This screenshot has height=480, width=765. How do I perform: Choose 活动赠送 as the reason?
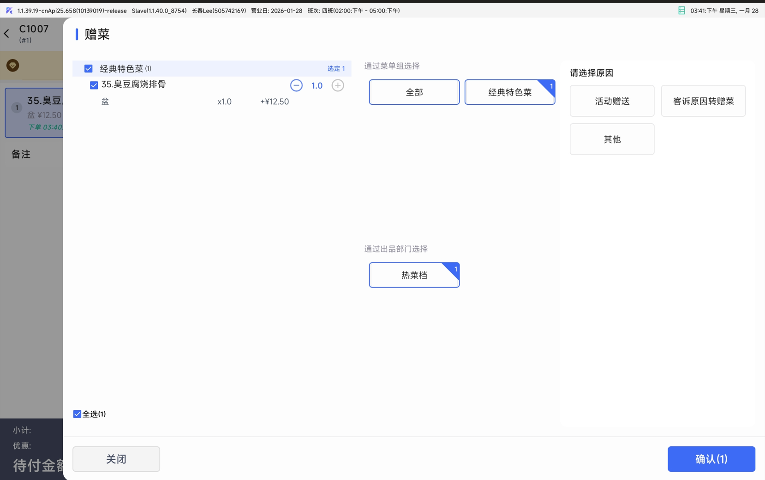[612, 101]
